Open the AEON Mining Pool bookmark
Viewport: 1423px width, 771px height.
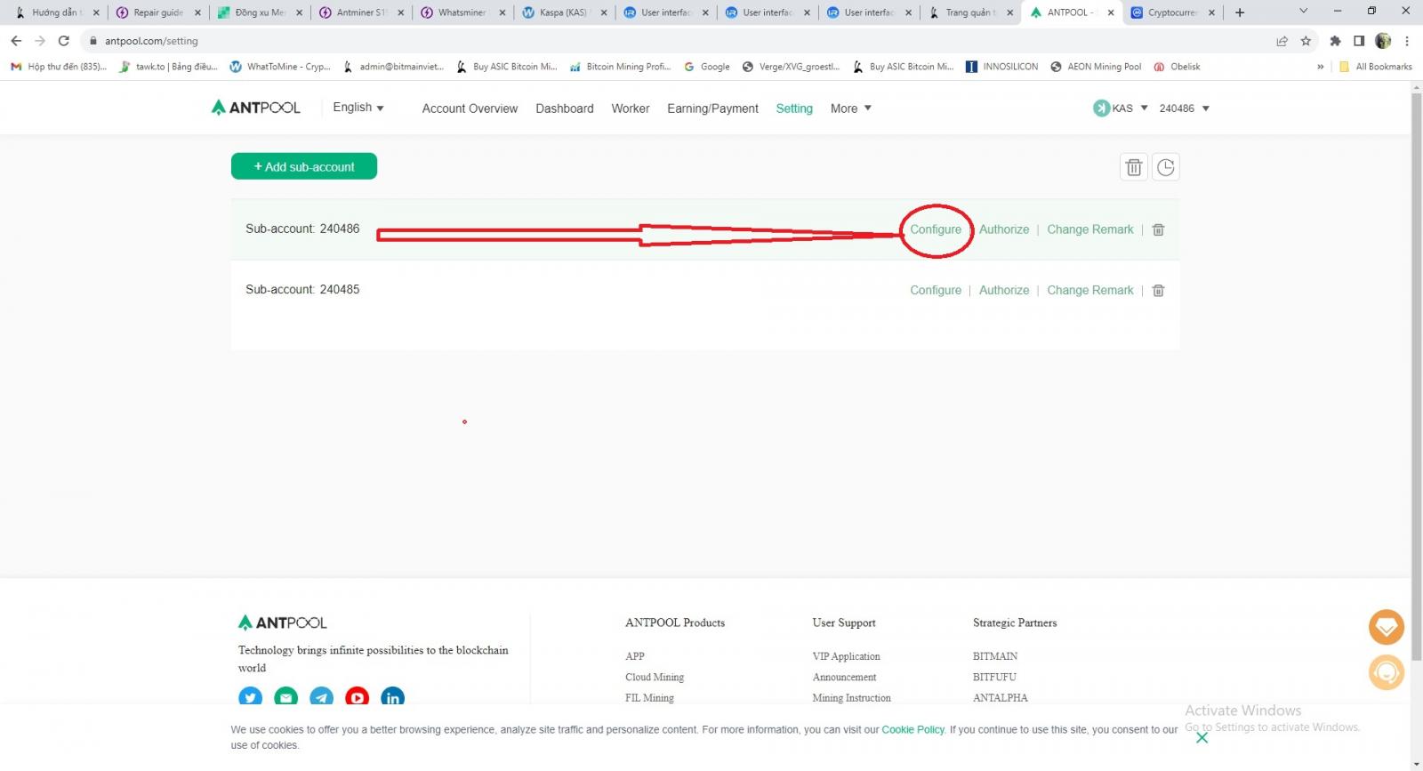[x=1096, y=67]
